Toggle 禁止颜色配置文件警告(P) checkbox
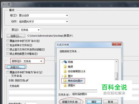Viewport: 139px width, 104px height. (x=8, y=54)
